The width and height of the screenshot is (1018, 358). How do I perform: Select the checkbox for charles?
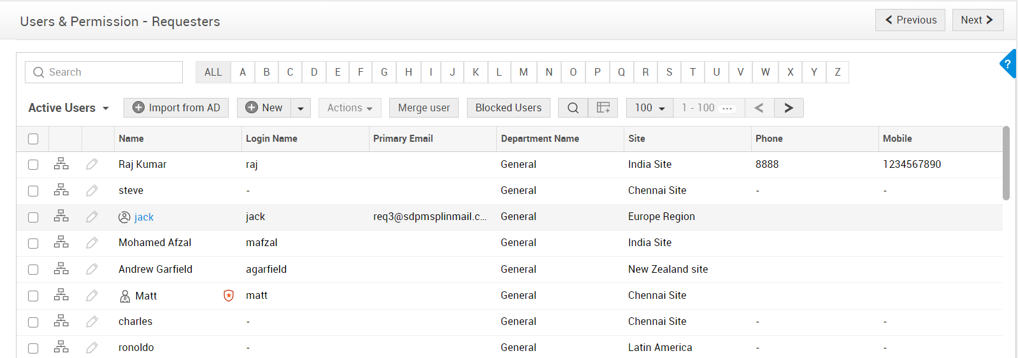tap(33, 322)
